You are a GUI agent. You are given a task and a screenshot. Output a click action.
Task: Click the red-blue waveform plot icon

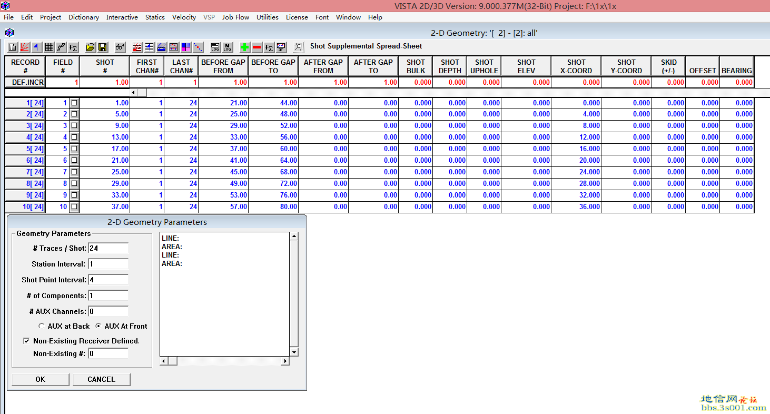[174, 47]
